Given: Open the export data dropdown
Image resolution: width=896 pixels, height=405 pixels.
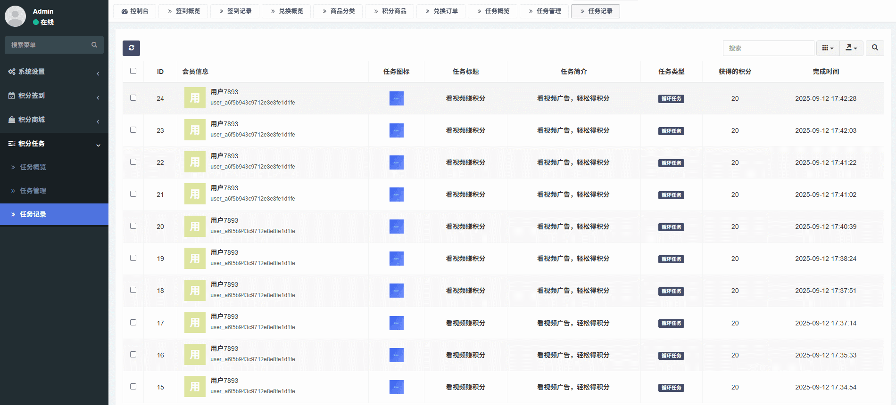Looking at the screenshot, I should [851, 48].
